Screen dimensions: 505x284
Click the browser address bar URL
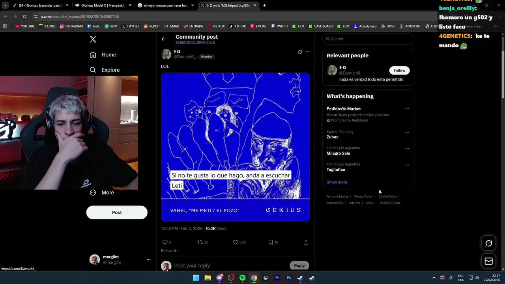[80, 17]
